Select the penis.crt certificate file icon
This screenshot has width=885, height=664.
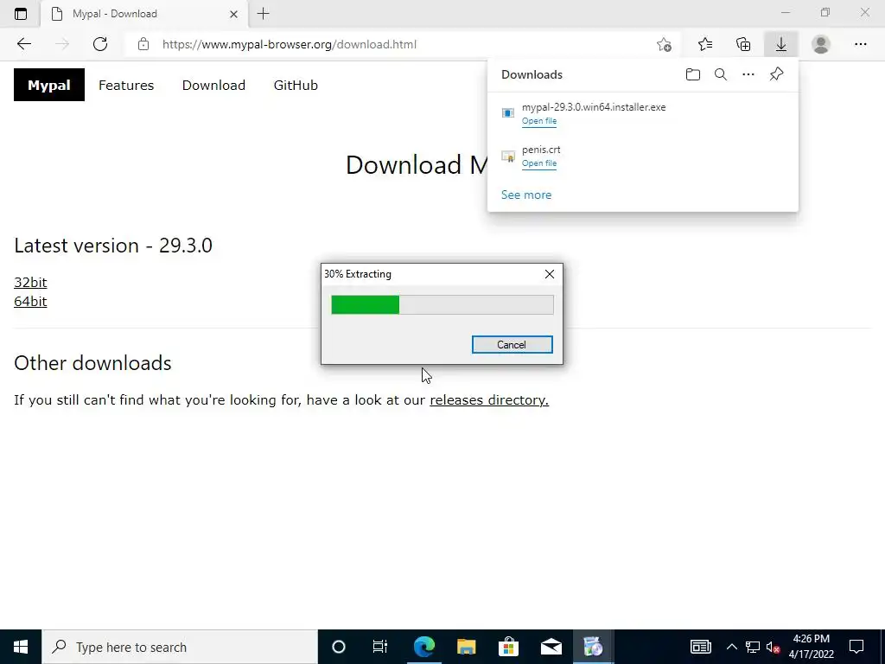[x=508, y=156]
